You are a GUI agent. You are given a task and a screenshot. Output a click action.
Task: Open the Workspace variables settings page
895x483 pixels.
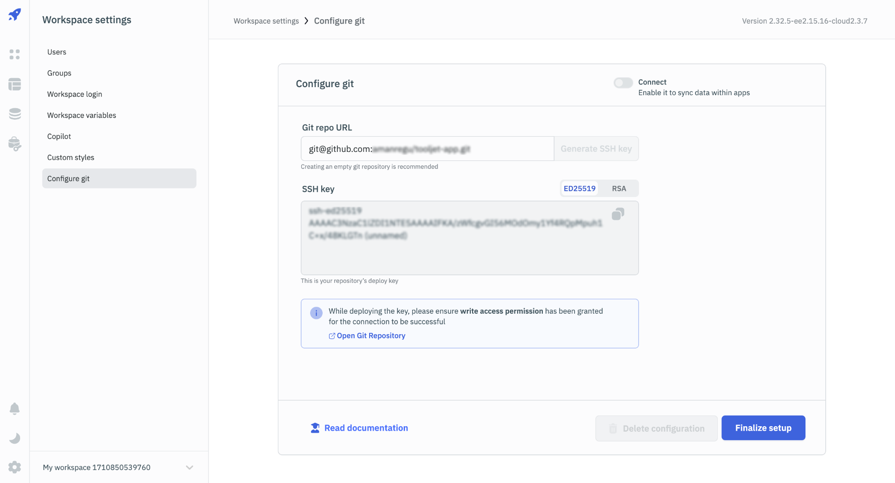coord(81,115)
